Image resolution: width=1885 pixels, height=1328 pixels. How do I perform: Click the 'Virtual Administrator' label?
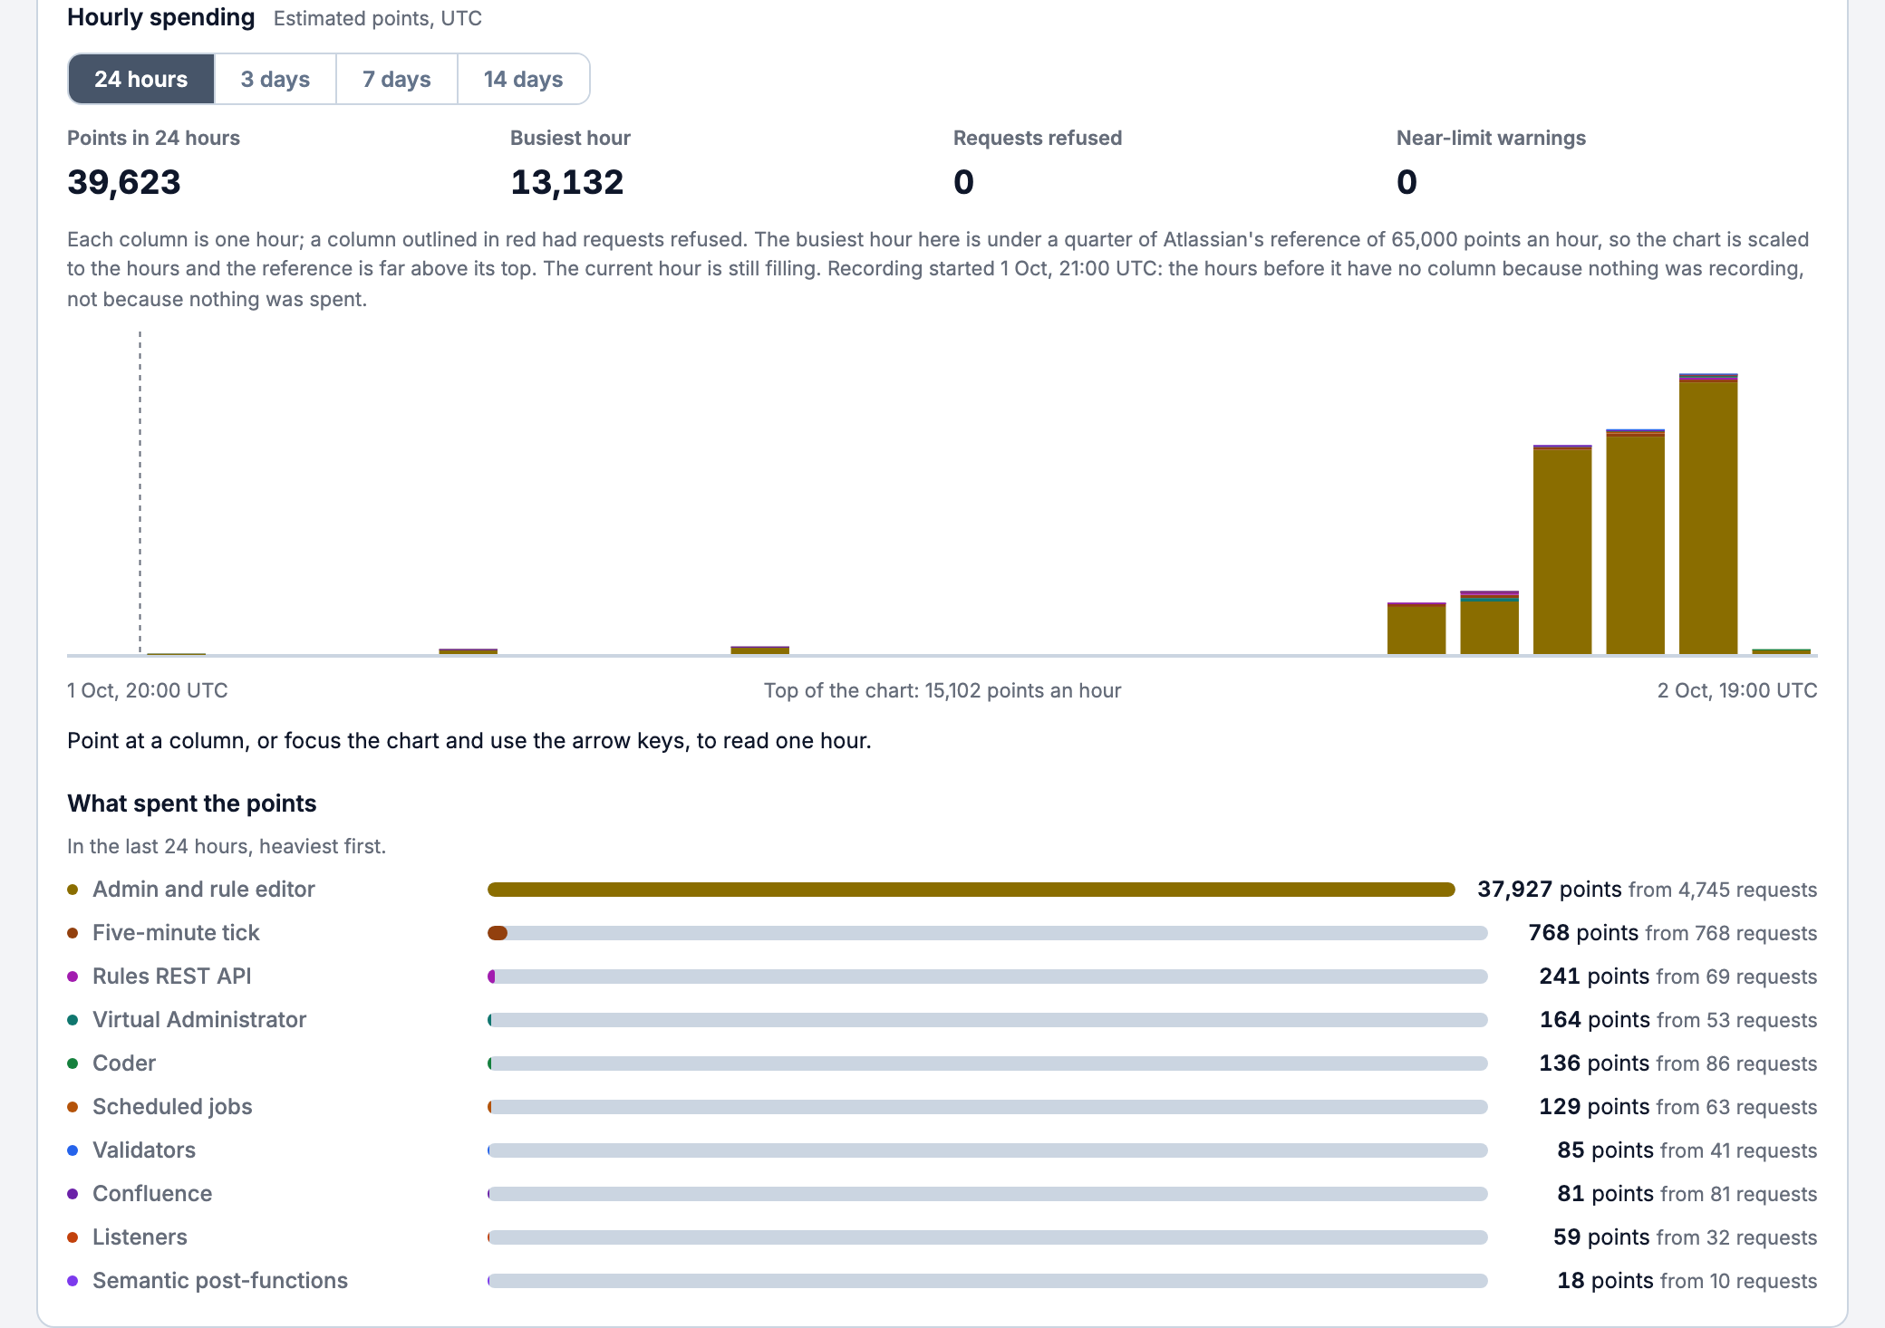199,1020
